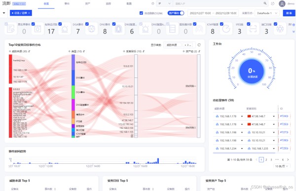Image resolution: width=296 pixels, height=191 pixels.
Task: Open the demo user avatar
Action: pyautogui.click(x=282, y=3)
